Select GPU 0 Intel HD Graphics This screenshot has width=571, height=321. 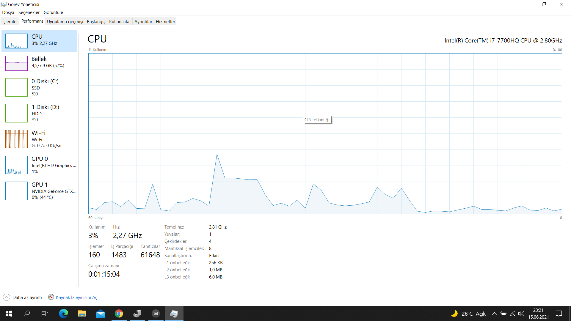tap(16, 165)
